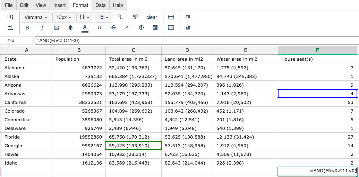The width and height of the screenshot is (359, 177).
Task: Open the Insert tab
Action: click(60, 5)
